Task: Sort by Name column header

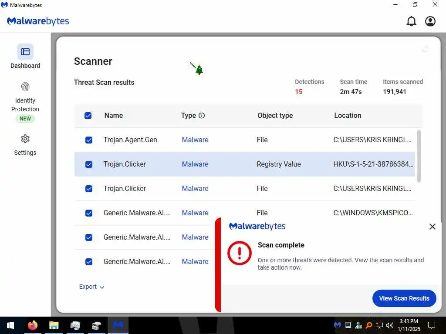Action: 114,116
